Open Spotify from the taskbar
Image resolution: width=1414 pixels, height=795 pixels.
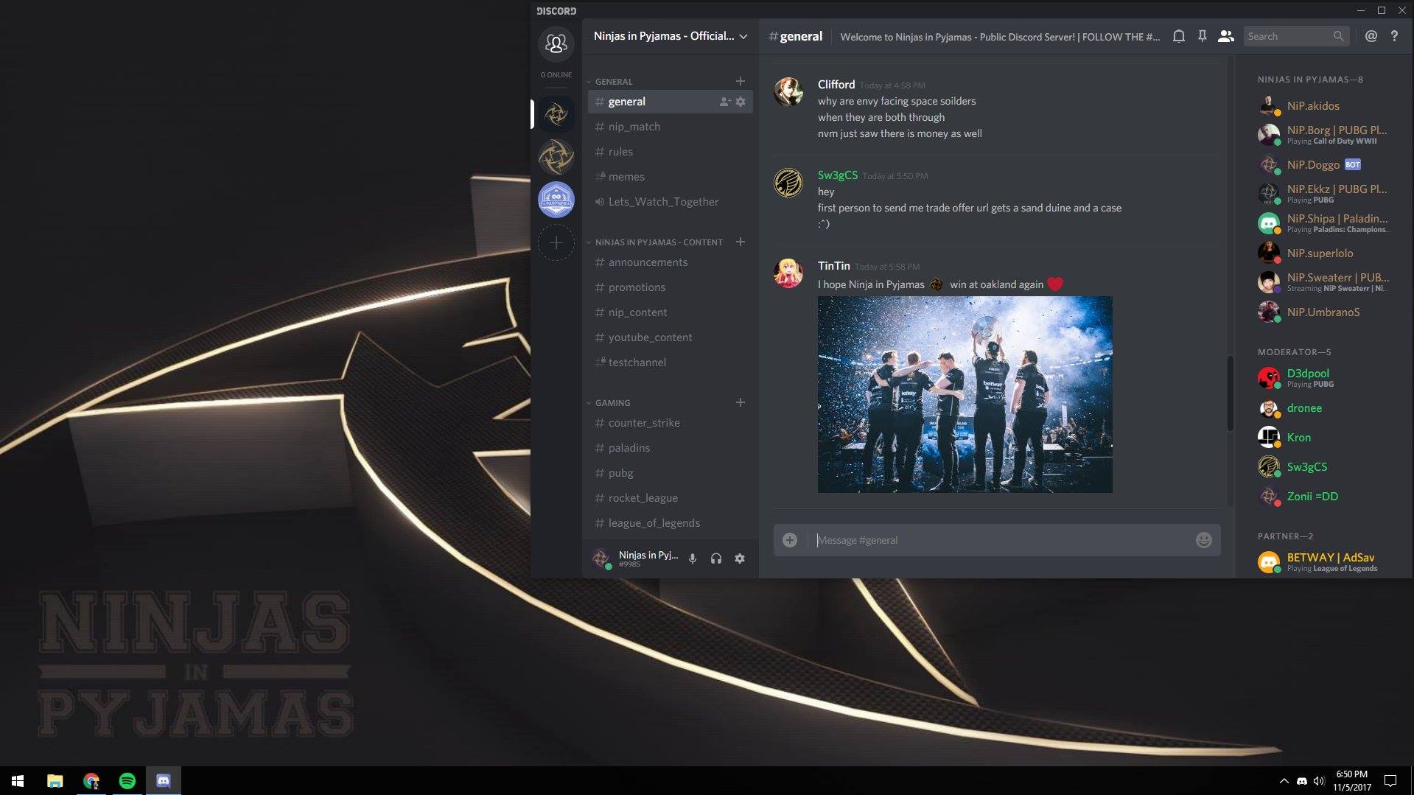127,780
